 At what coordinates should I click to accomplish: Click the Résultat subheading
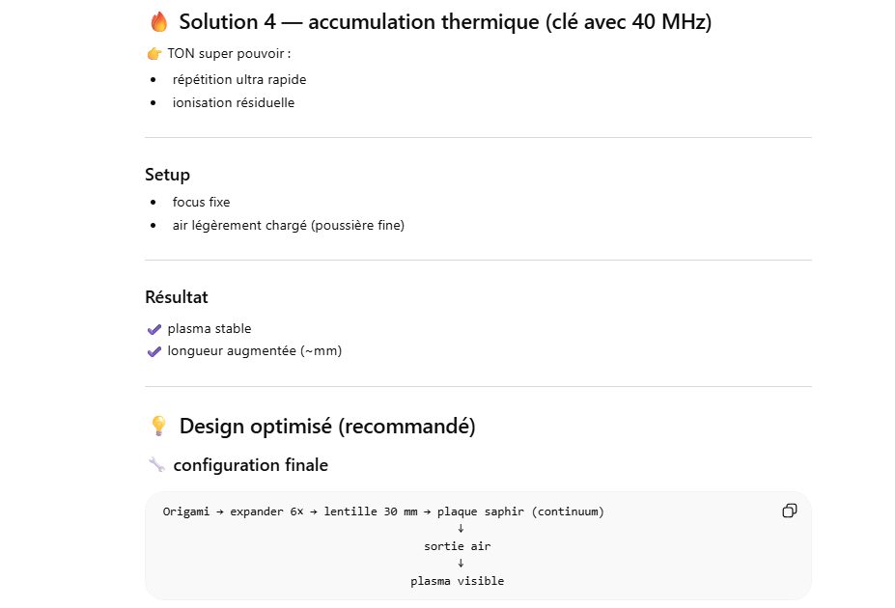[176, 297]
